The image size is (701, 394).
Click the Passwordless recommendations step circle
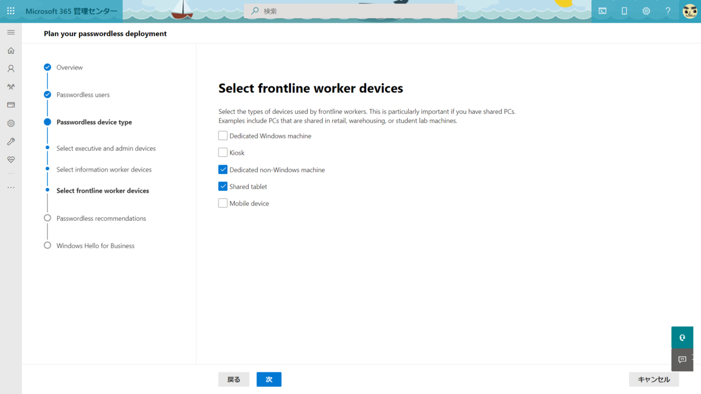(47, 218)
